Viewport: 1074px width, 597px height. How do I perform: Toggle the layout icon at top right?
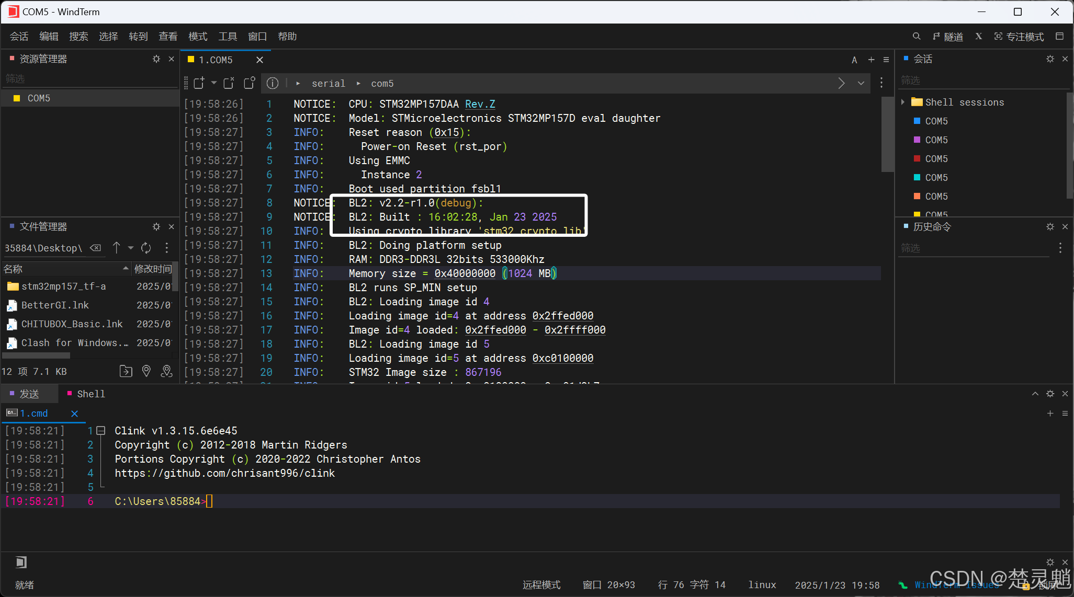point(1059,36)
